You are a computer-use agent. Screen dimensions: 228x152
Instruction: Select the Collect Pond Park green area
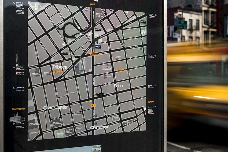(x=60, y=134)
